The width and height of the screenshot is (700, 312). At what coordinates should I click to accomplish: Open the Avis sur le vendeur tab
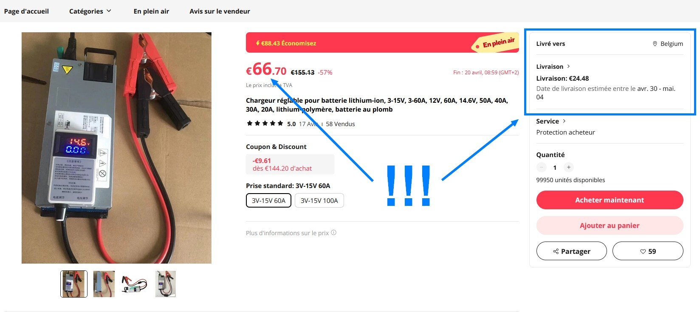click(220, 11)
